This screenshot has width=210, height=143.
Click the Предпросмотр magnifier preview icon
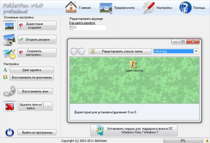point(106,8)
